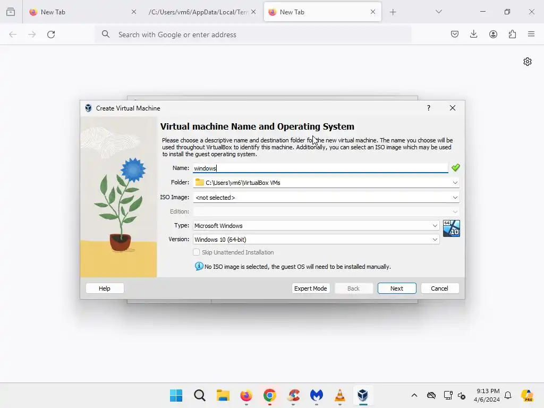Open the Firefox account icon
Image resolution: width=544 pixels, height=408 pixels.
click(493, 34)
